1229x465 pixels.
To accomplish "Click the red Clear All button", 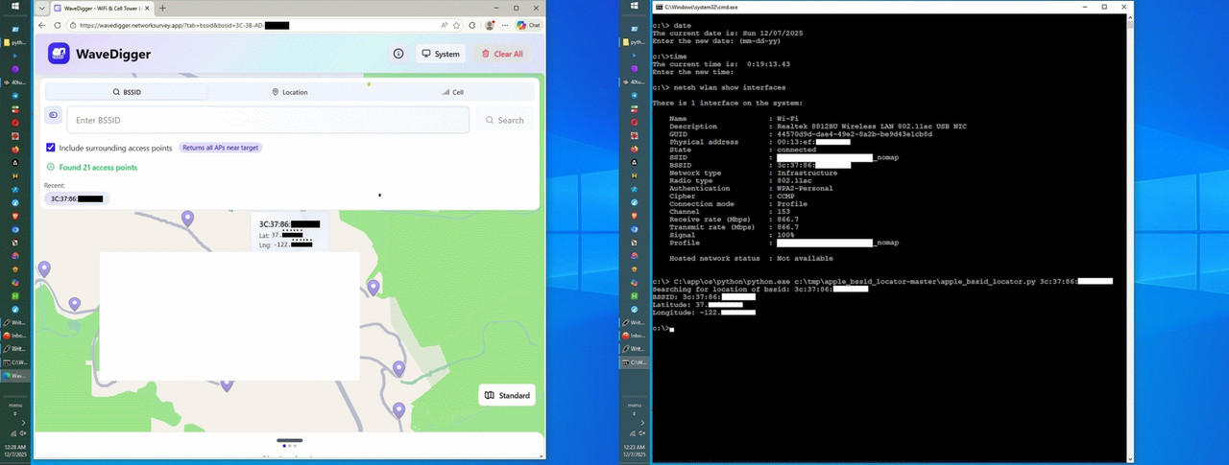I will [502, 54].
